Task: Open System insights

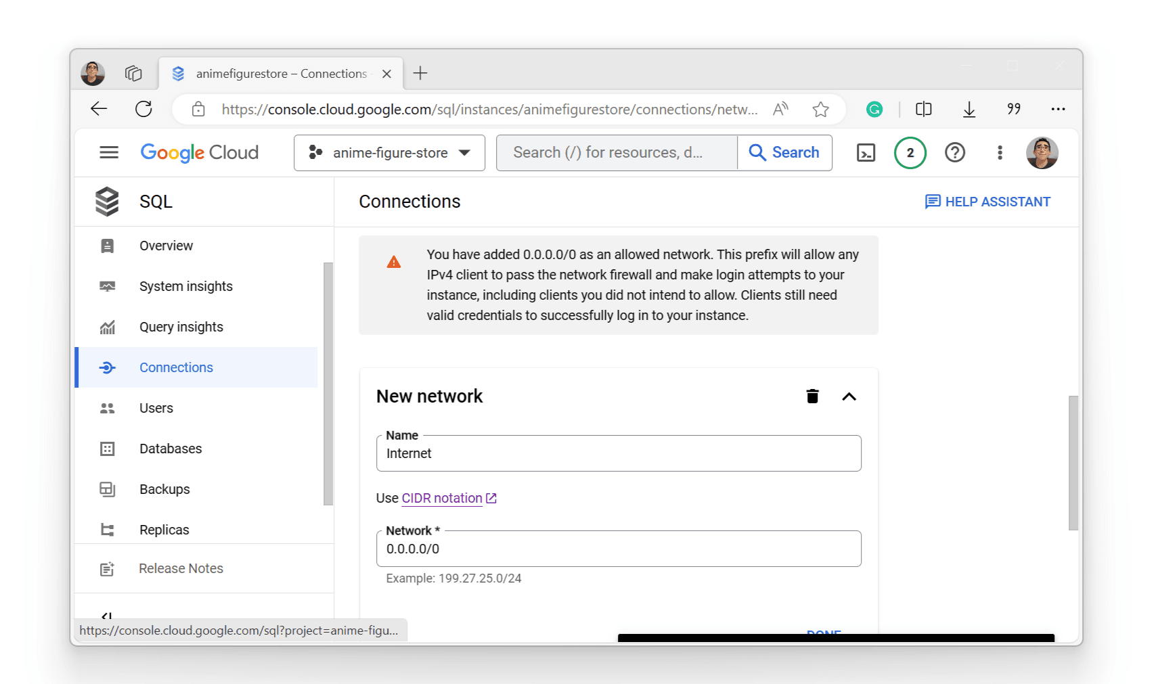Action: click(x=196, y=286)
